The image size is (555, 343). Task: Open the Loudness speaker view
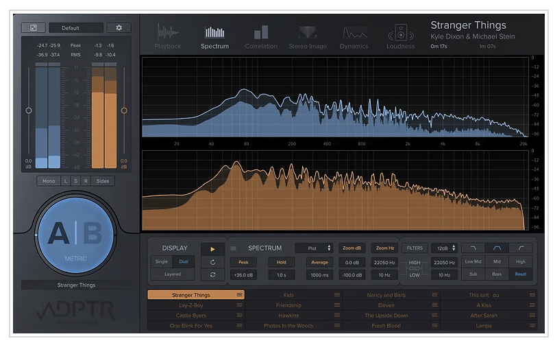click(400, 37)
